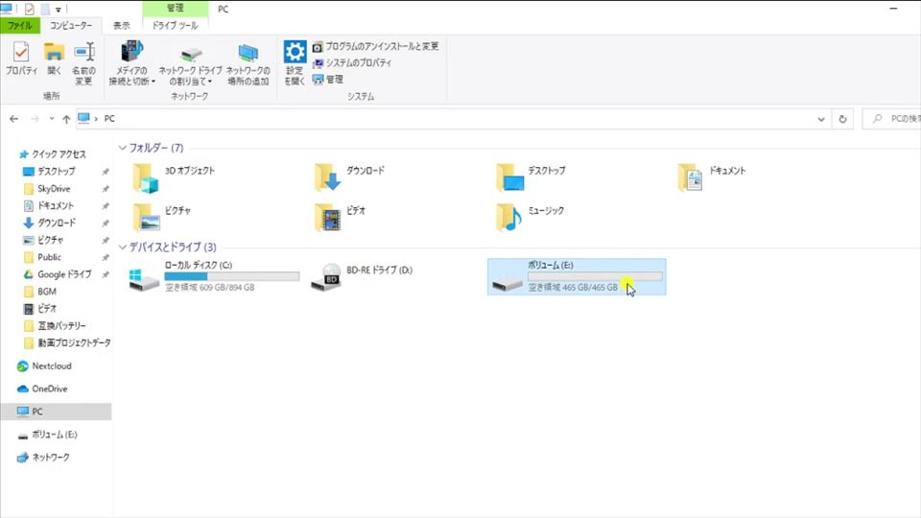The image size is (921, 518).
Task: Open the Map network drive dropdown
Action: [x=190, y=63]
